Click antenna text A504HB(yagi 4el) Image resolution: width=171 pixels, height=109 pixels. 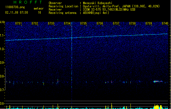pos(96,13)
